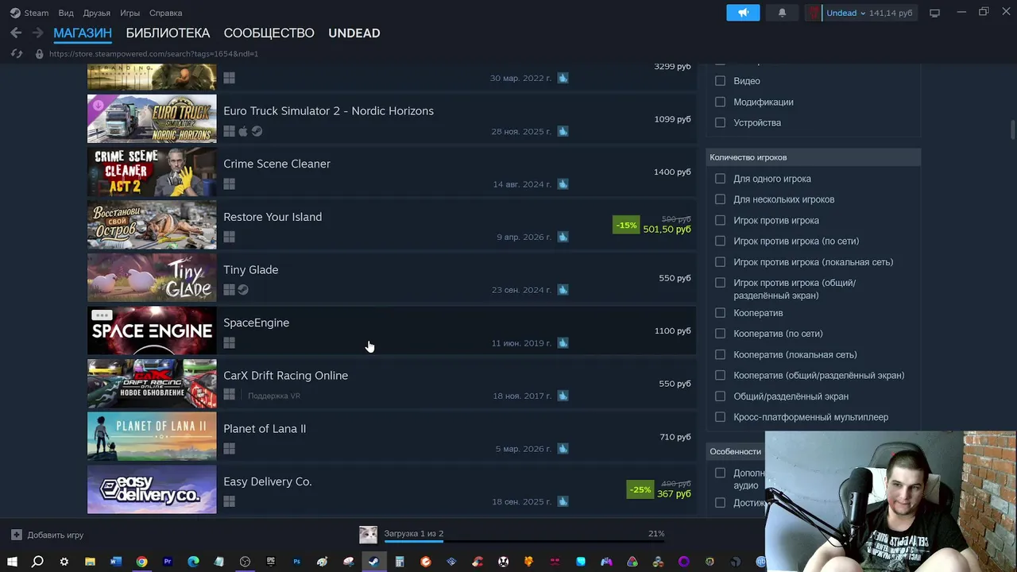Check Для нескольких игроков filter
Screen dimensions: 1017x572
click(720, 199)
